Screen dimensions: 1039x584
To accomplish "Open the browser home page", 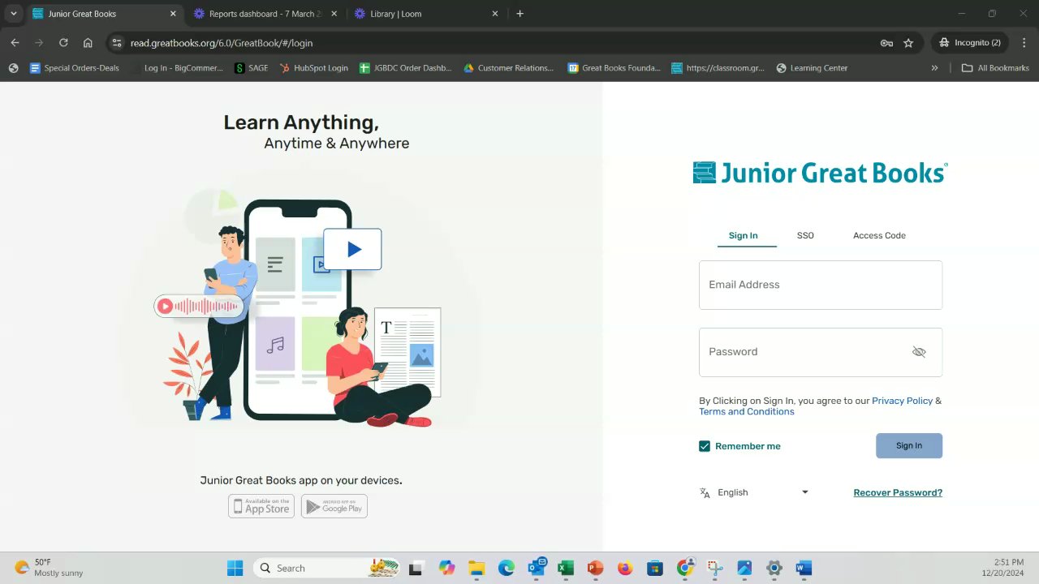I will pyautogui.click(x=88, y=43).
